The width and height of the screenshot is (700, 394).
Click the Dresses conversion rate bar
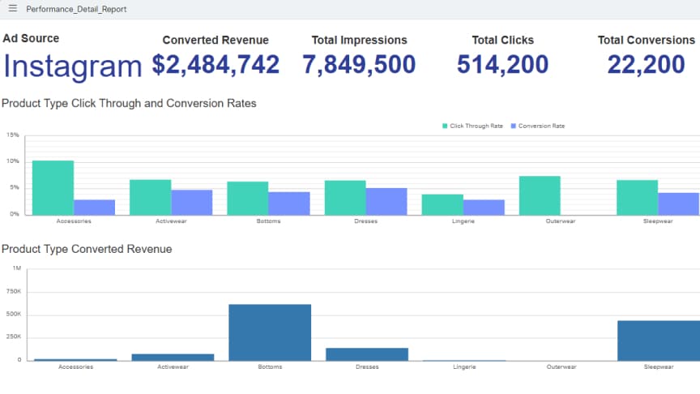386,202
